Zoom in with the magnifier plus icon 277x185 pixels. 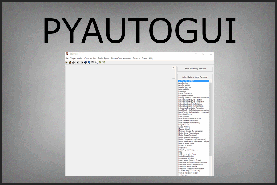(93, 62)
